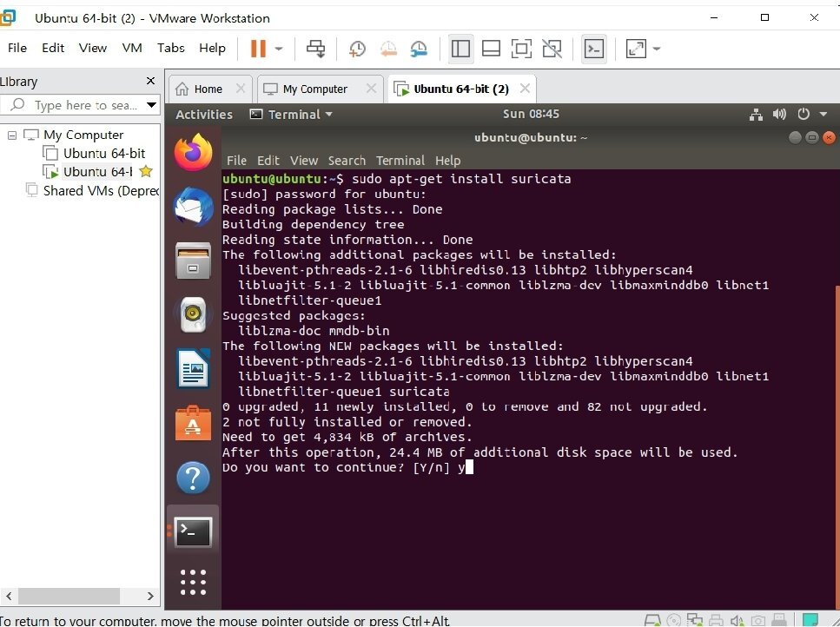Image resolution: width=840 pixels, height=627 pixels.
Task: Click the sound card status bar icon
Action: pyautogui.click(x=737, y=621)
